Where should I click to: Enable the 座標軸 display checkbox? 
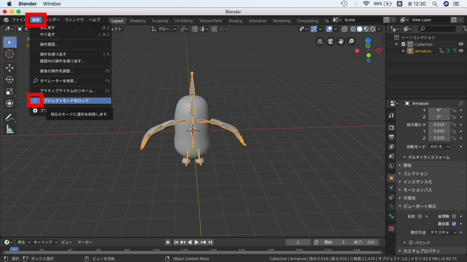(x=454, y=216)
